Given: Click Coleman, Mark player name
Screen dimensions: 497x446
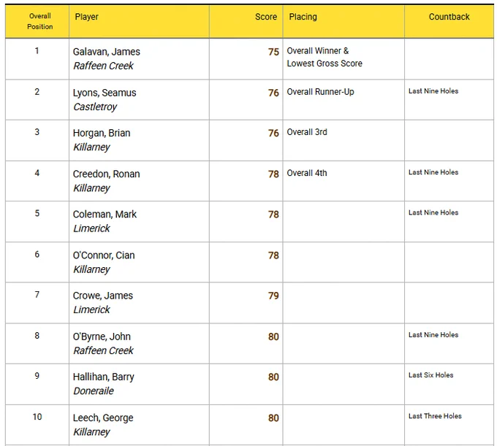Looking at the screenshot, I should (105, 215).
